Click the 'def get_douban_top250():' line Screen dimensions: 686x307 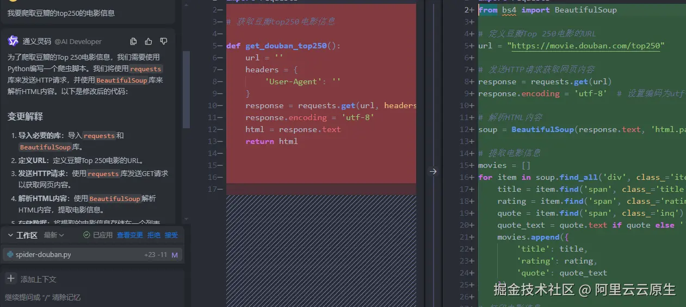click(x=283, y=46)
